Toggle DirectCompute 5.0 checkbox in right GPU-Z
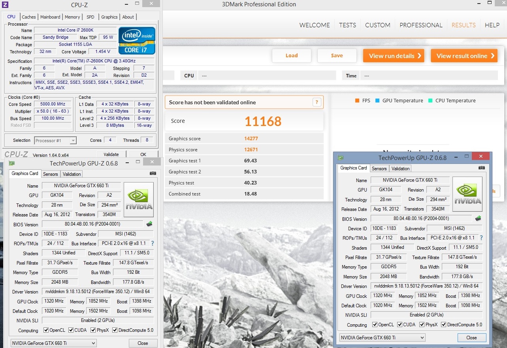The width and height of the screenshot is (507, 348). point(444,325)
